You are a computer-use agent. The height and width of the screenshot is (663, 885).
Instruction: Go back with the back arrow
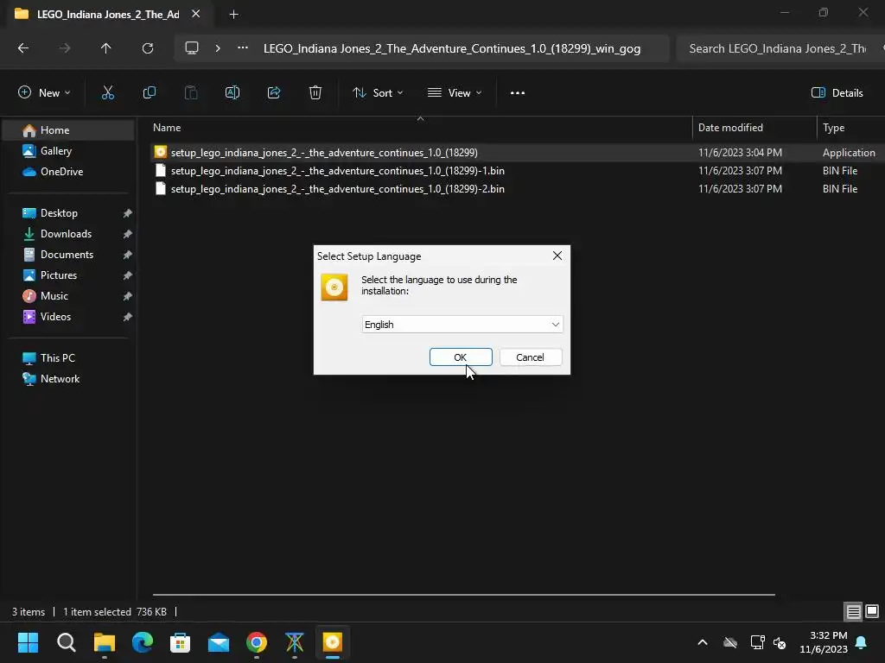click(23, 48)
